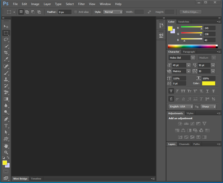This screenshot has height=183, width=223.
Task: Add a Color Balance adjustment
Action: tap(183, 130)
